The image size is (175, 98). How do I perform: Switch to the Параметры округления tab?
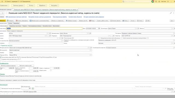[x=15, y=26]
